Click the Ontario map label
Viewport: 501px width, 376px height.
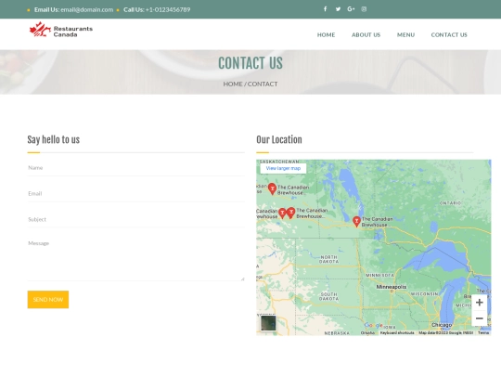pos(450,203)
